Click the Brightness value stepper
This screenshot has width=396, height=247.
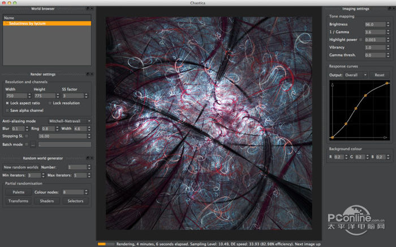388,25
